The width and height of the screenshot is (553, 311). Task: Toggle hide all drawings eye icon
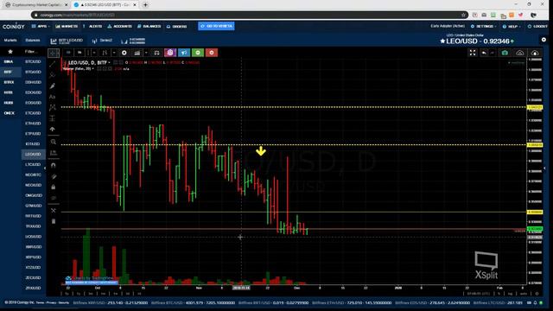(54, 198)
